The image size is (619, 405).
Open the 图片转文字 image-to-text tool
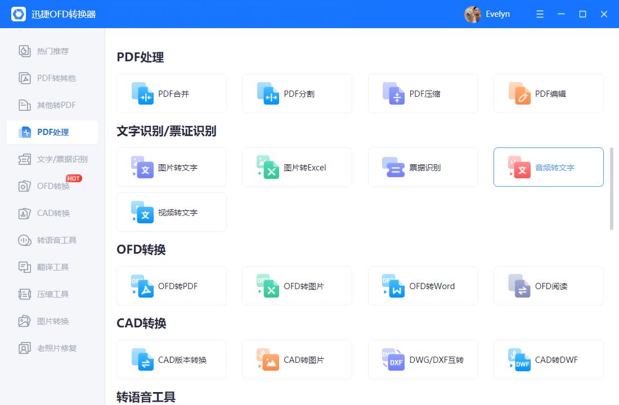click(171, 167)
